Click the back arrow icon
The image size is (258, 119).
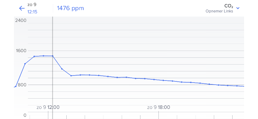[x=22, y=8]
